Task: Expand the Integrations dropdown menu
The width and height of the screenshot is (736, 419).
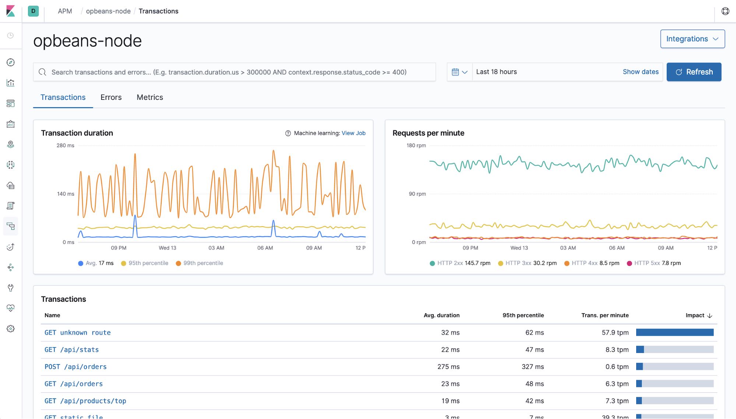Action: coord(692,38)
